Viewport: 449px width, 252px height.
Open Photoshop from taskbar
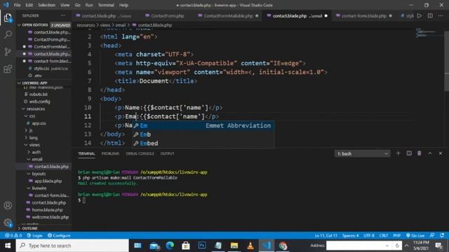pos(202,246)
